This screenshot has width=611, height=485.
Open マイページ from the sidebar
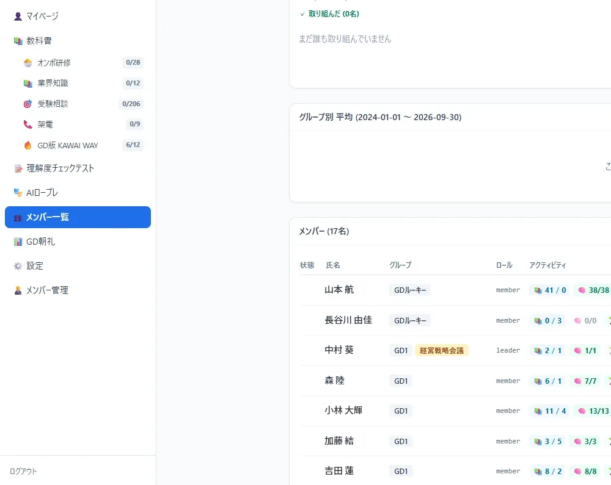point(78,16)
